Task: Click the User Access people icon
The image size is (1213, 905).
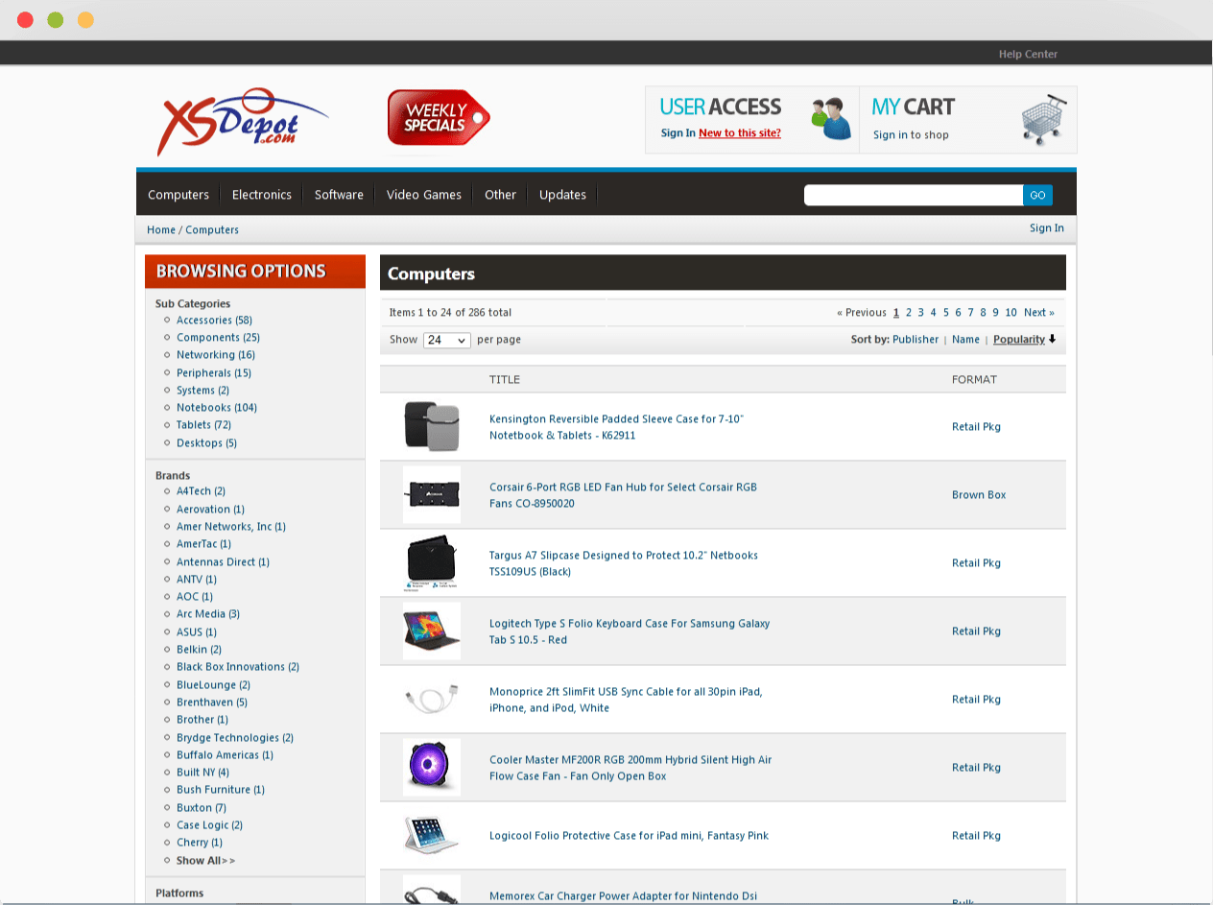Action: click(831, 119)
